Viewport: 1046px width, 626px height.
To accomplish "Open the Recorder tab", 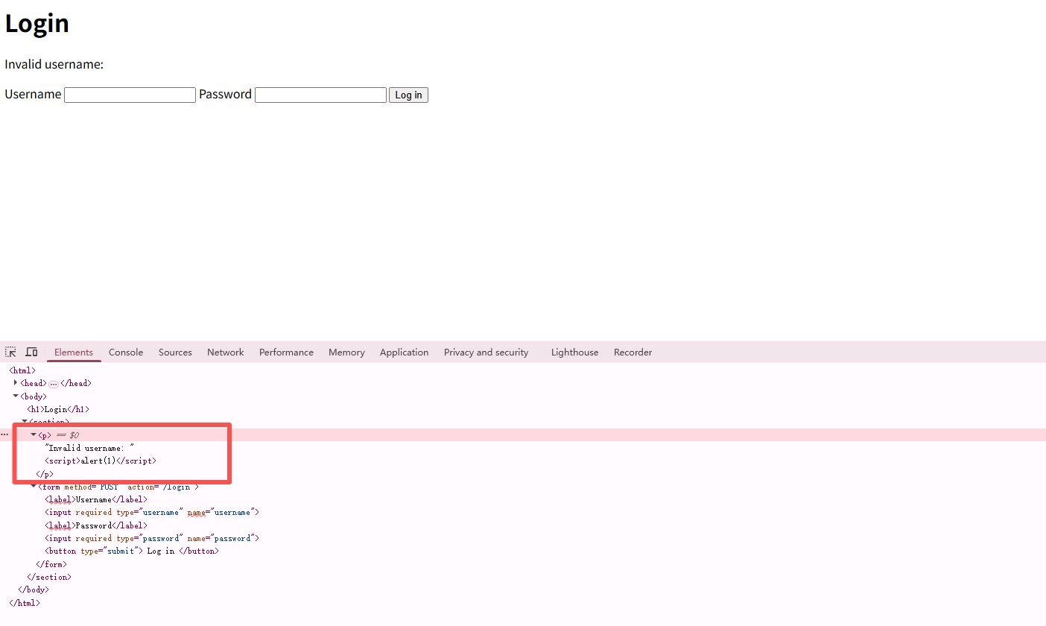I will click(x=633, y=352).
